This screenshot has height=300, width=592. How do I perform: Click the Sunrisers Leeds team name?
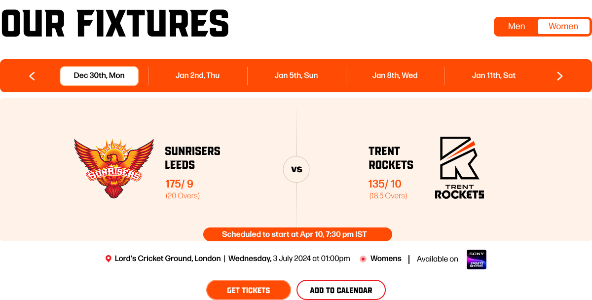(x=192, y=158)
